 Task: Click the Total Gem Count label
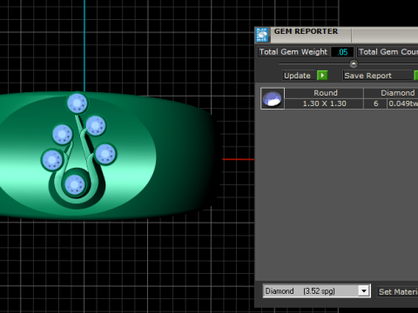(388, 52)
